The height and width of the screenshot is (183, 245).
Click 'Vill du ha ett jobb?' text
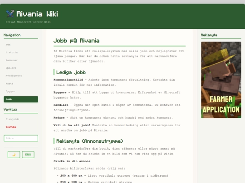[72, 125]
